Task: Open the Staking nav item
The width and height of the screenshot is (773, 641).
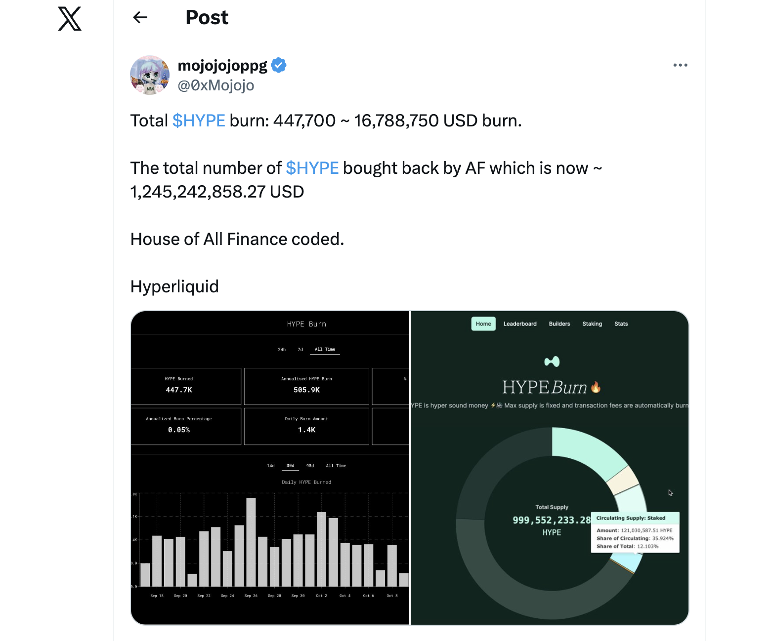Action: pos(592,324)
